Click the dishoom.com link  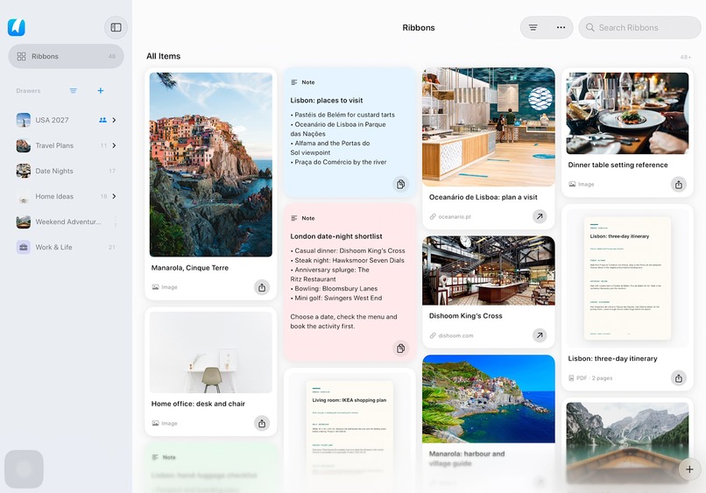coord(451,336)
